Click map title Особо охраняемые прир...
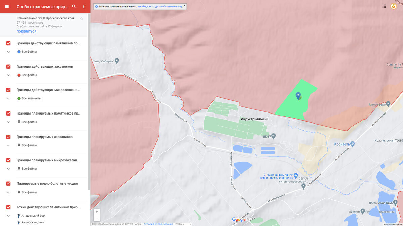The width and height of the screenshot is (403, 226). coord(42,7)
